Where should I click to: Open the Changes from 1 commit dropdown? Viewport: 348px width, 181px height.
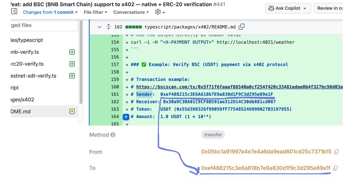pyautogui.click(x=50, y=12)
